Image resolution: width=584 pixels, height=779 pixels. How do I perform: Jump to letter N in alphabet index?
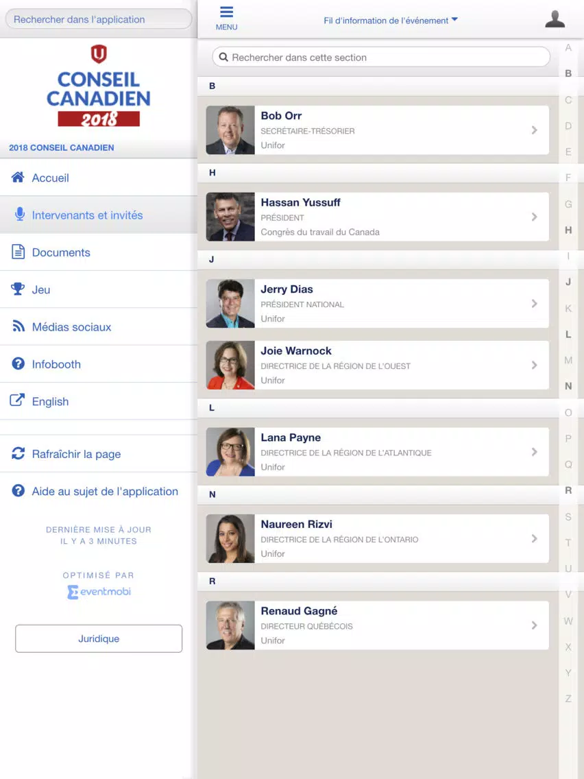[568, 386]
